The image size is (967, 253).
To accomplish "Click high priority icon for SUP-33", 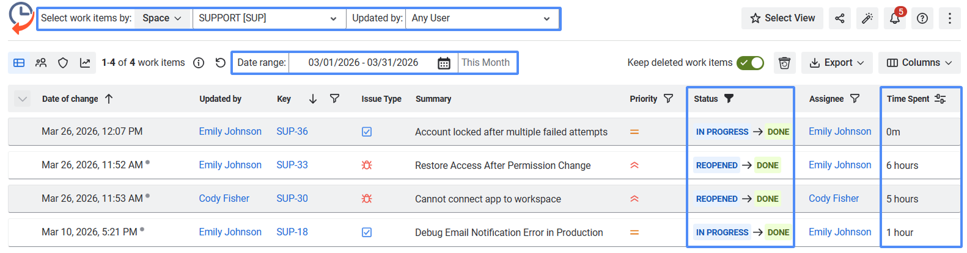I will click(x=634, y=165).
